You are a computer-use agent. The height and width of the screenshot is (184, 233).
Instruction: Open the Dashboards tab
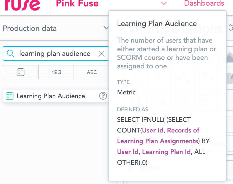click(204, 3)
